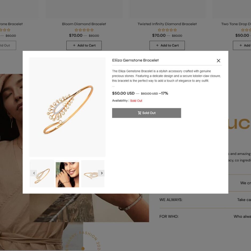Click the red Sold Out availability text

coord(136,101)
